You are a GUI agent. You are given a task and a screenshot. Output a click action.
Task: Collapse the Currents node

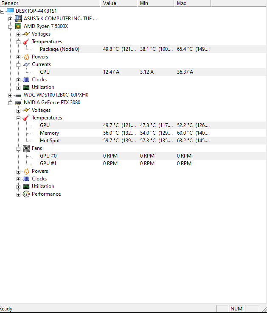[x=18, y=65]
